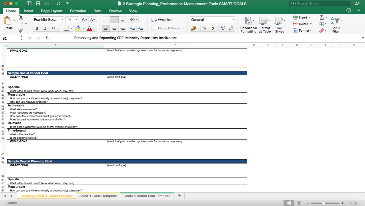365x206 pixels.
Task: Apply a fill color to the cell
Action: click(x=78, y=28)
